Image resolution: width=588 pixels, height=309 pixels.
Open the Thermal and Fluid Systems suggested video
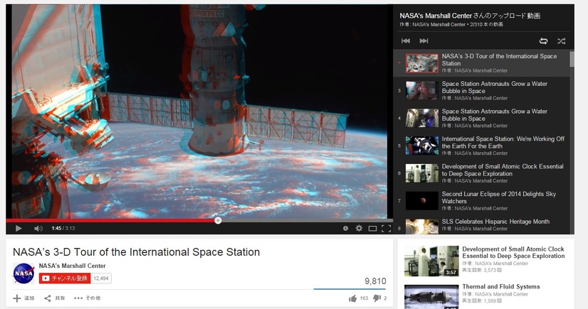click(500, 287)
